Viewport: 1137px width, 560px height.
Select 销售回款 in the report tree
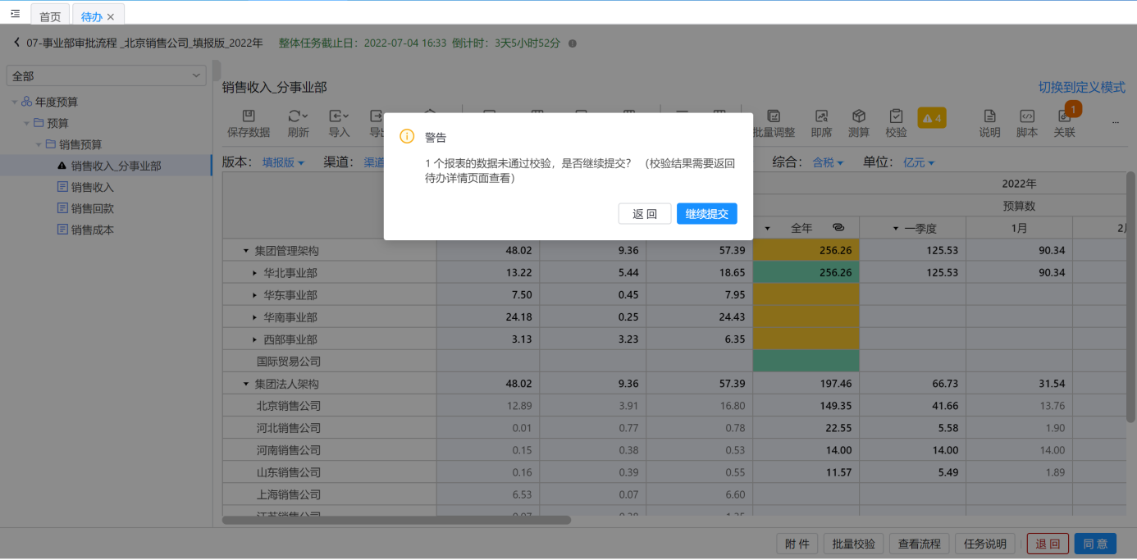92,208
